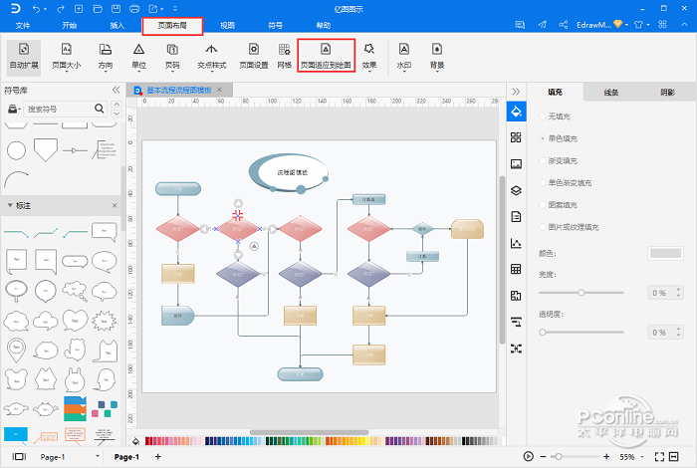Click 页面适应到绘图 fit page to drawing
This screenshot has width=697, height=468.
click(x=326, y=56)
